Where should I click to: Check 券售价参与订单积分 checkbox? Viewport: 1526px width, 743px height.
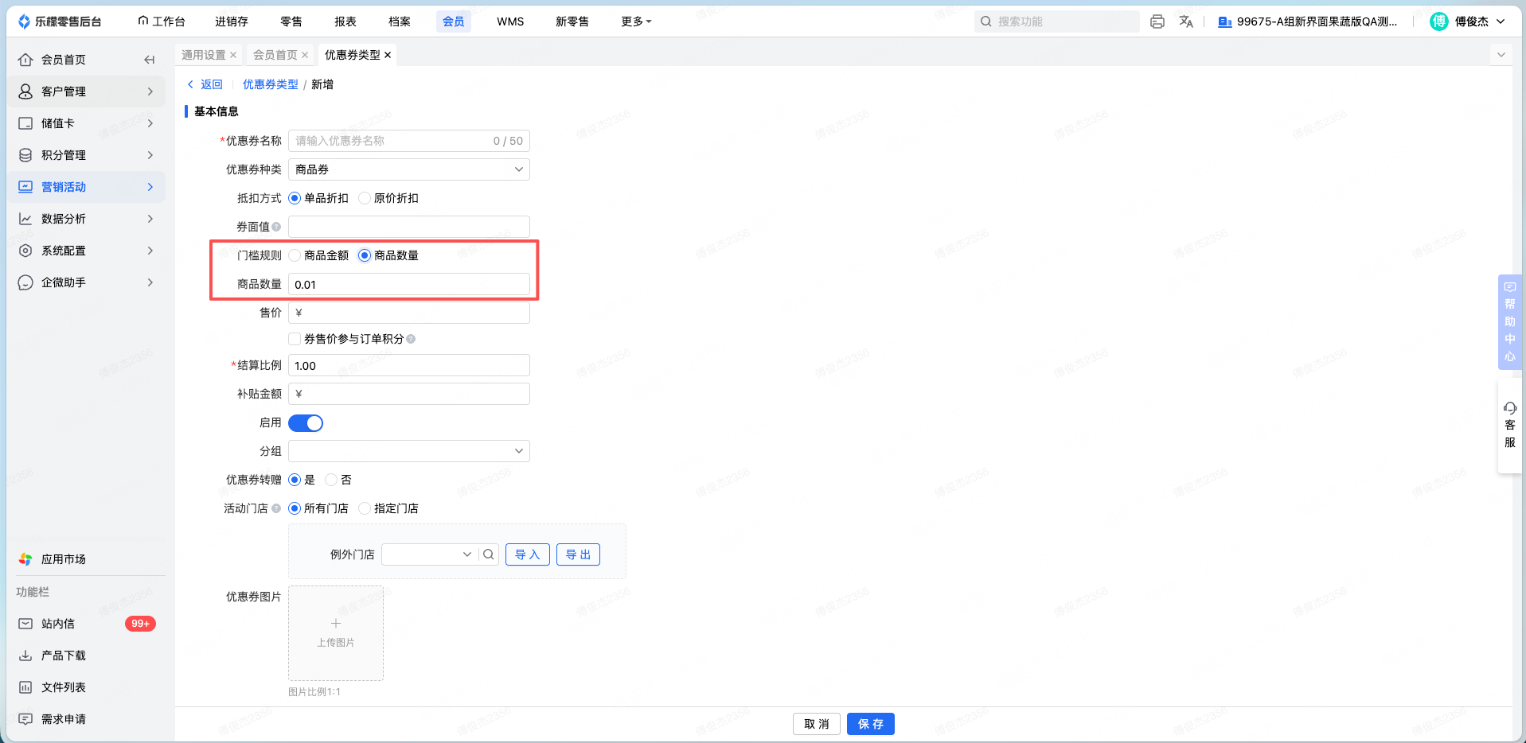pos(295,339)
